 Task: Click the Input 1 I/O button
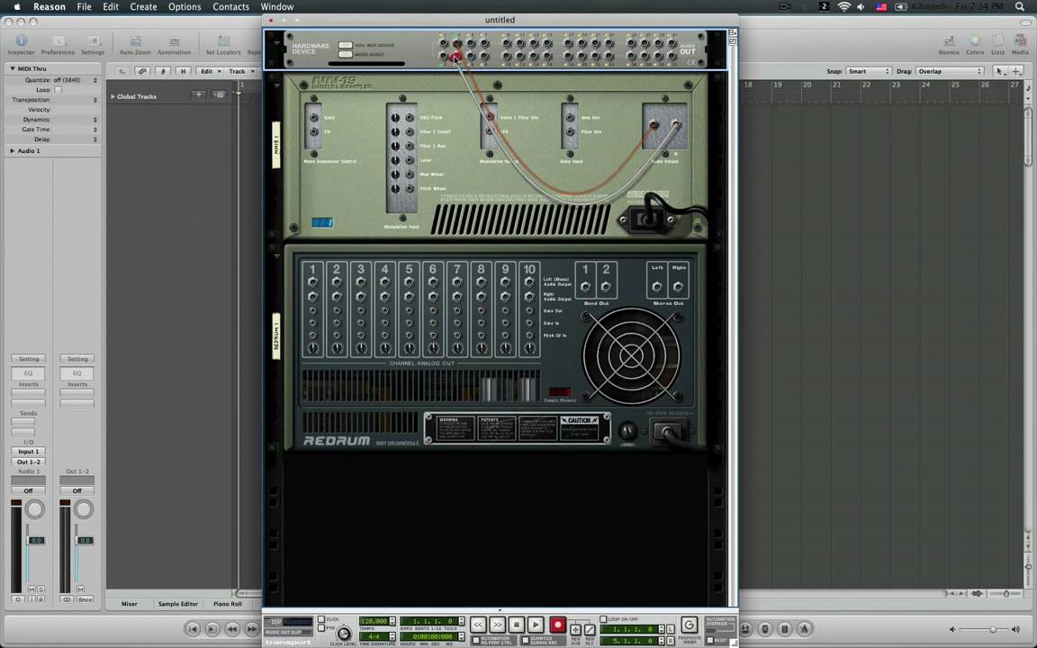coord(29,452)
